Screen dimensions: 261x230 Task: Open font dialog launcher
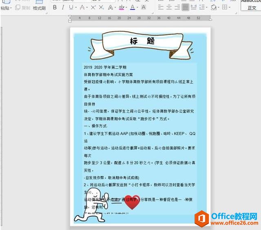152,13
